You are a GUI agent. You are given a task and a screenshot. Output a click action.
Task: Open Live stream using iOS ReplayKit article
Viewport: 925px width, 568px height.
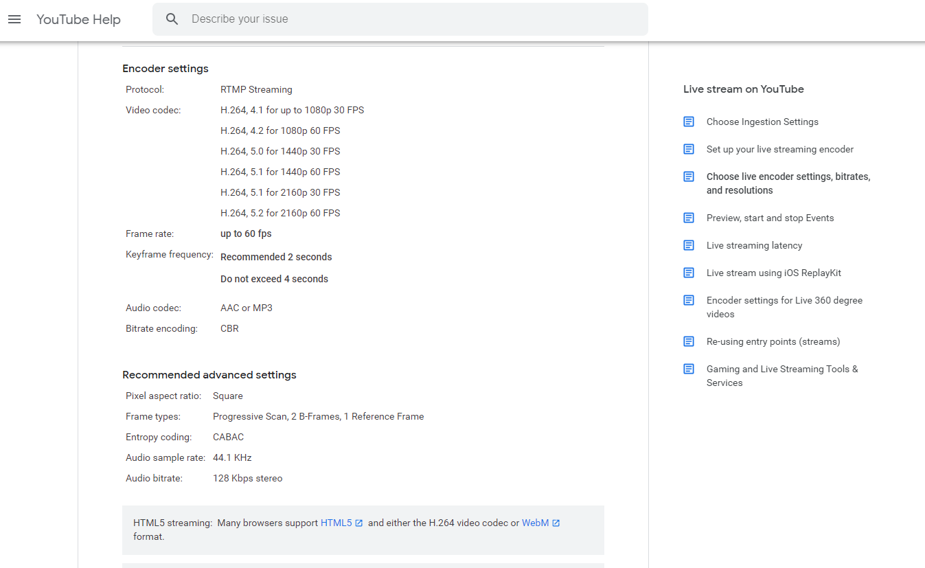pyautogui.click(x=774, y=273)
